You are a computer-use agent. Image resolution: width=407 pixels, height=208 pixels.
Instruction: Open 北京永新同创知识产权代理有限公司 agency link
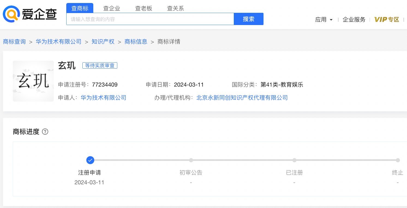242,98
